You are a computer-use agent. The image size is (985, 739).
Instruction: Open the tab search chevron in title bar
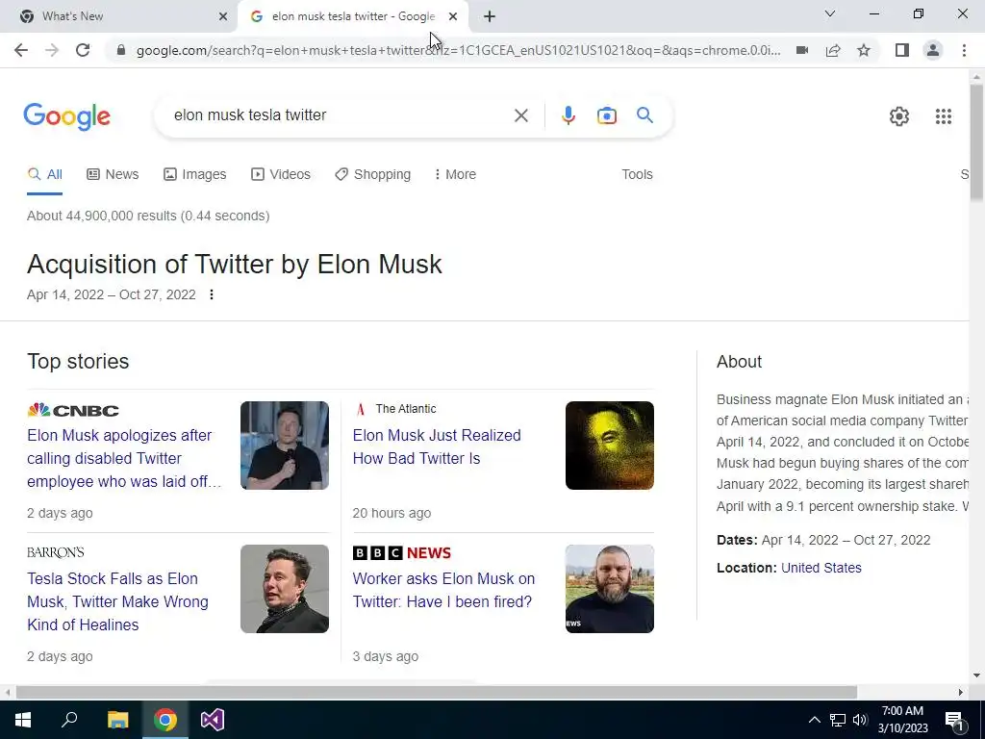(x=830, y=13)
